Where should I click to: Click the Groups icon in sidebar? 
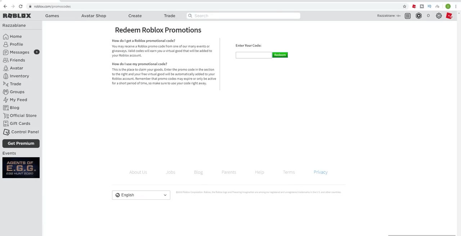click(5, 92)
